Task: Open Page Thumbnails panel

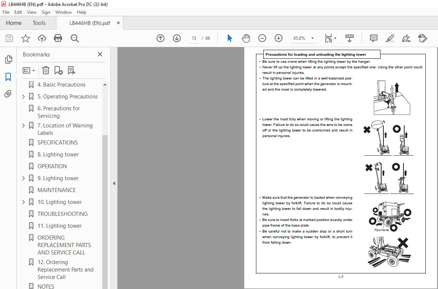Action: 9,59
